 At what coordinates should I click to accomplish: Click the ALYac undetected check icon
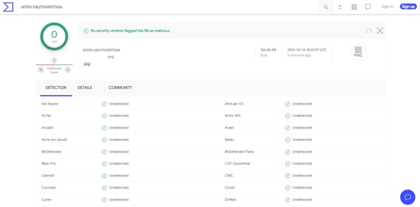104,116
